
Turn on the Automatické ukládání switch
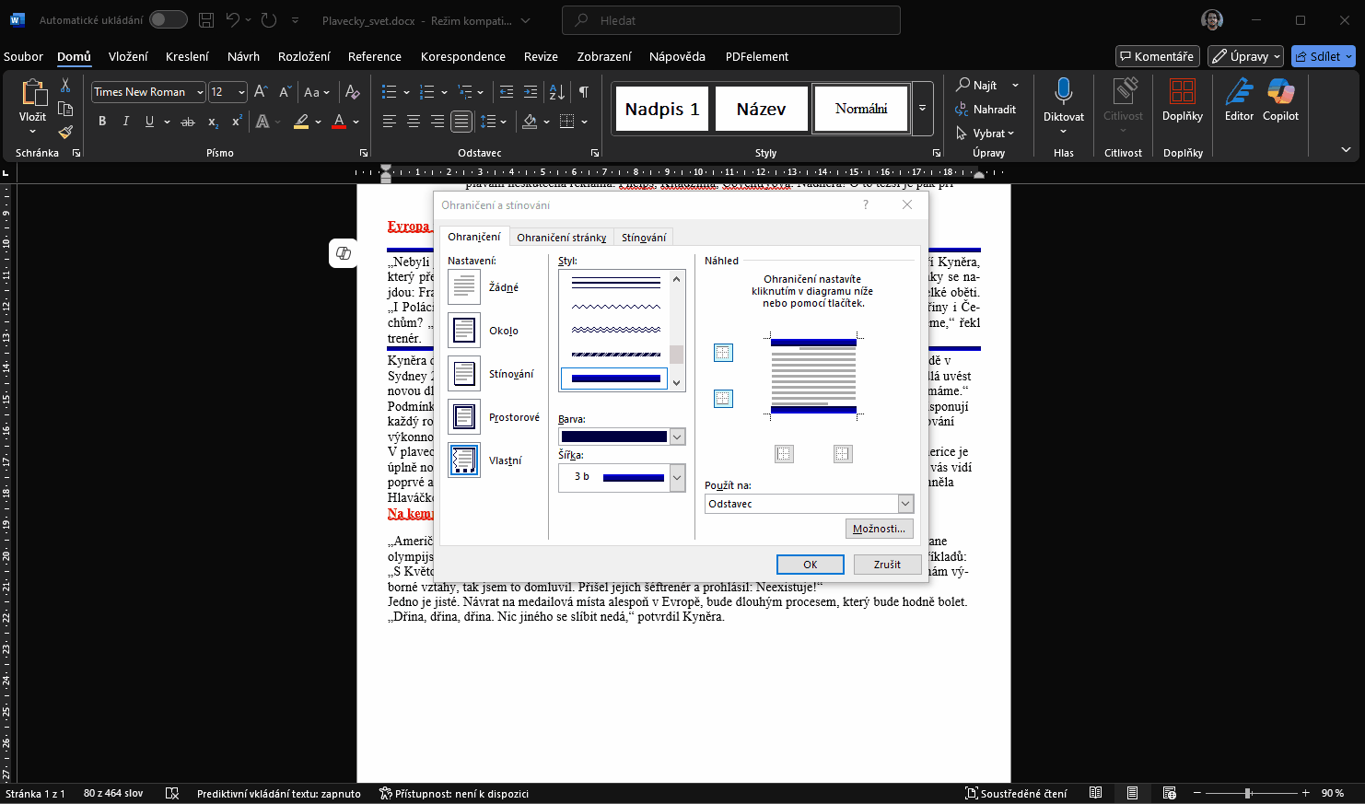[x=168, y=19]
